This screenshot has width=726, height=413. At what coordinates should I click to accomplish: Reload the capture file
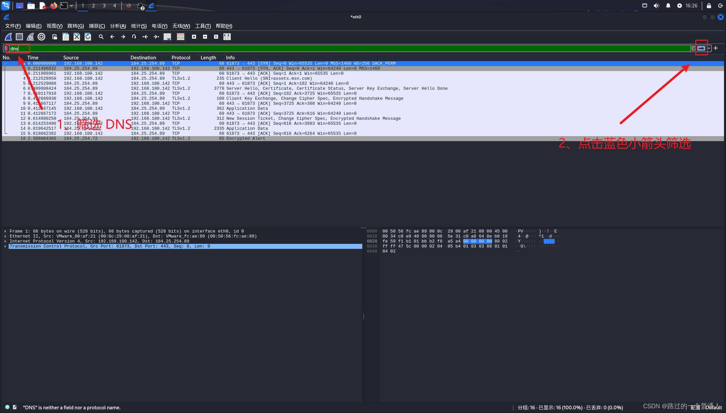(x=88, y=37)
